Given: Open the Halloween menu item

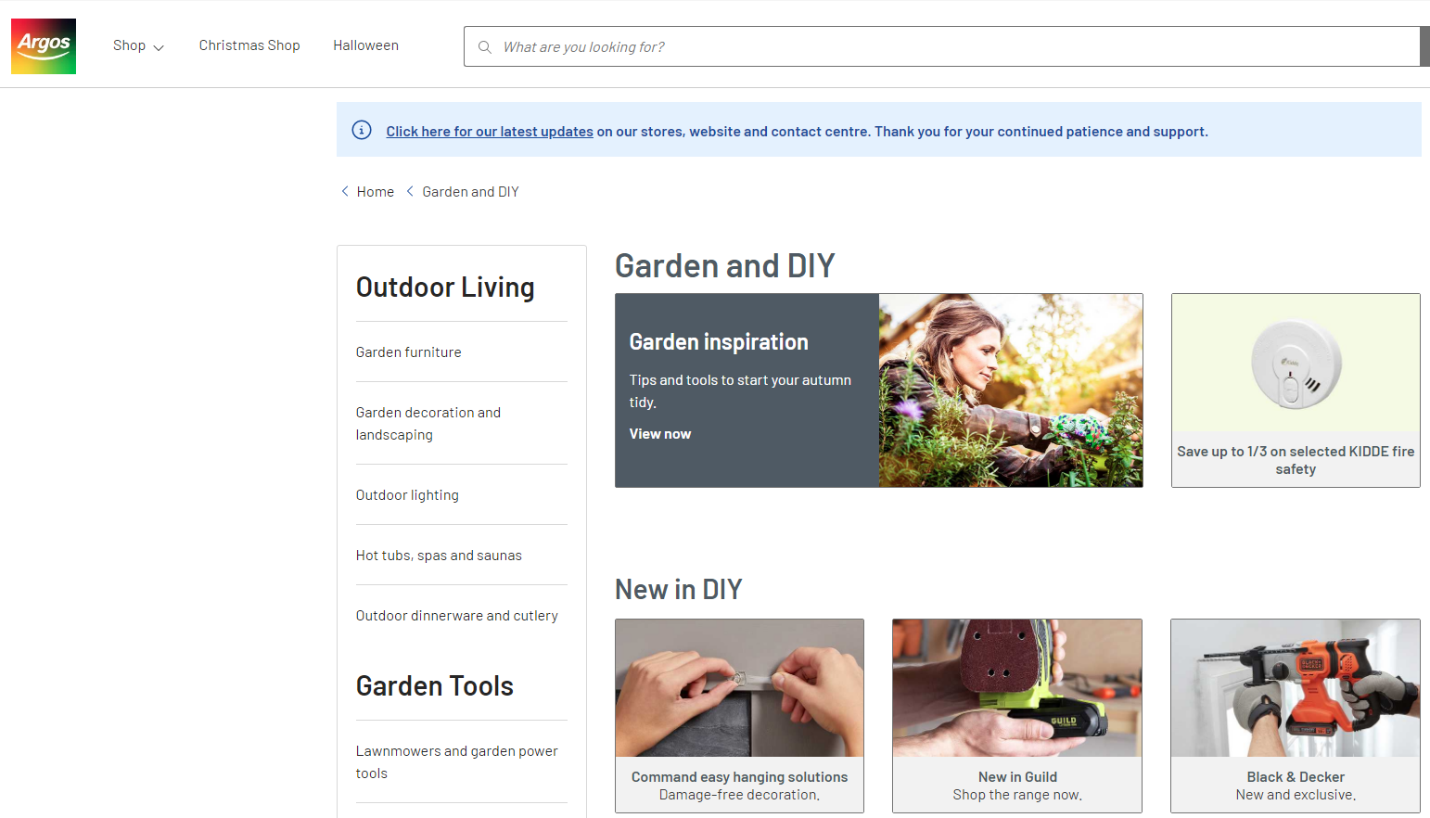Looking at the screenshot, I should (365, 45).
